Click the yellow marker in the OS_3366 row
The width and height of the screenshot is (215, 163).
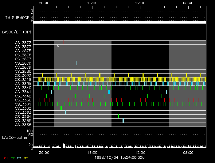(x=63, y=125)
